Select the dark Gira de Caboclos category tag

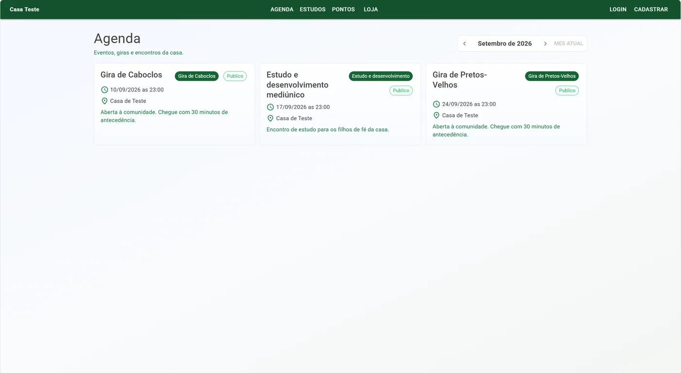197,76
